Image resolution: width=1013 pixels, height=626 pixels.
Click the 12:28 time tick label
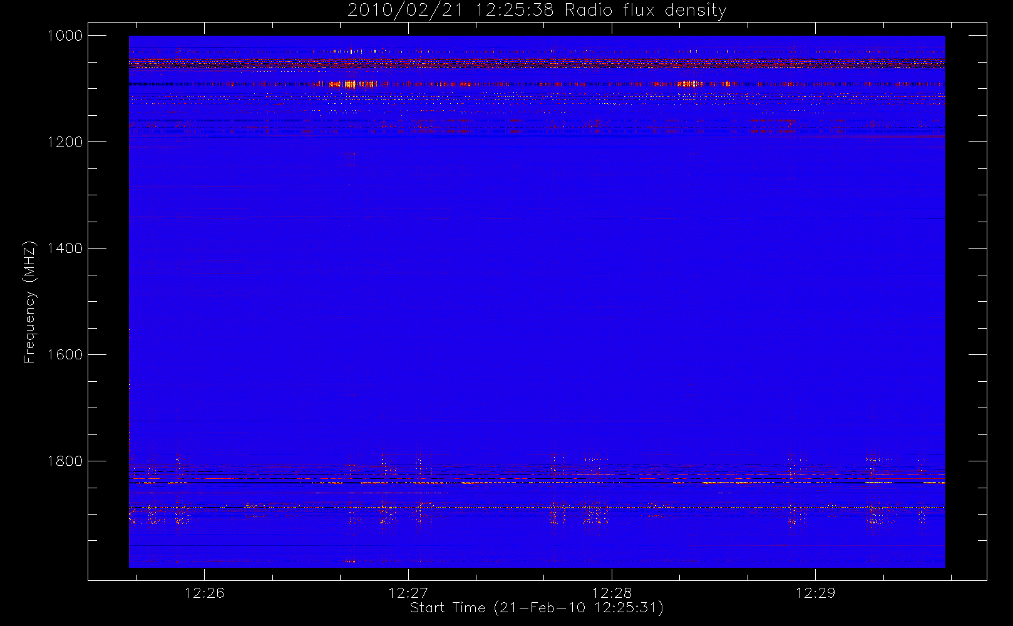click(x=612, y=593)
